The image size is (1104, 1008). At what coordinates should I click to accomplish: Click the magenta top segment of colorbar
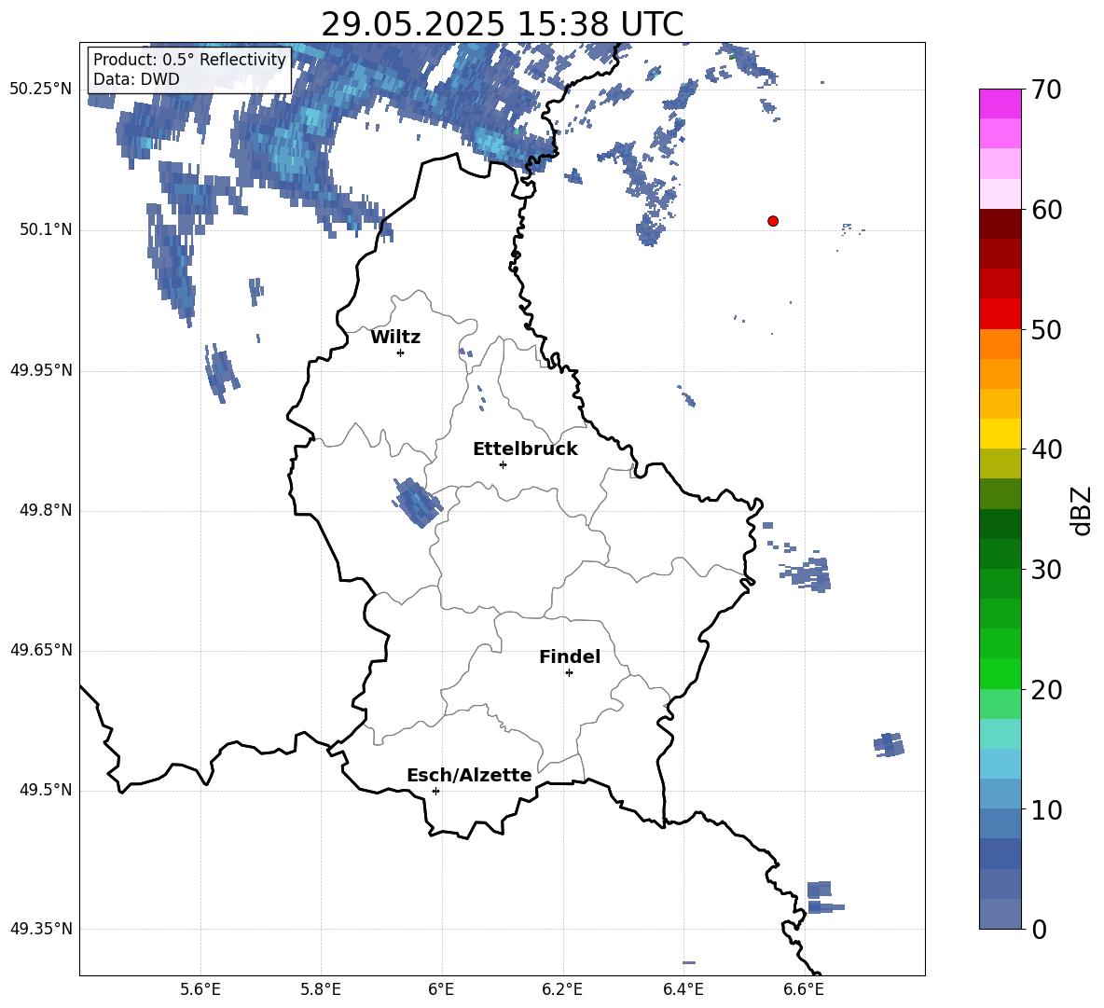coord(1000,104)
